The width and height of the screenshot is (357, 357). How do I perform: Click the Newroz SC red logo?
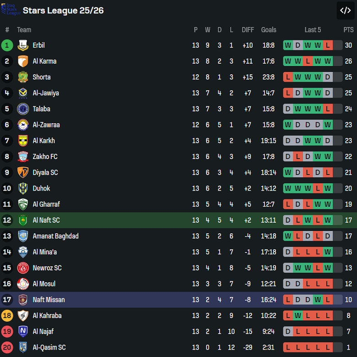click(23, 268)
